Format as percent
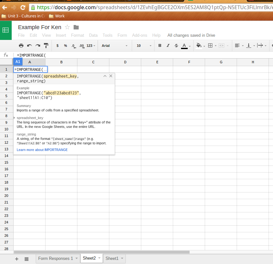This screenshot has width=273, height=264. (x=65, y=46)
